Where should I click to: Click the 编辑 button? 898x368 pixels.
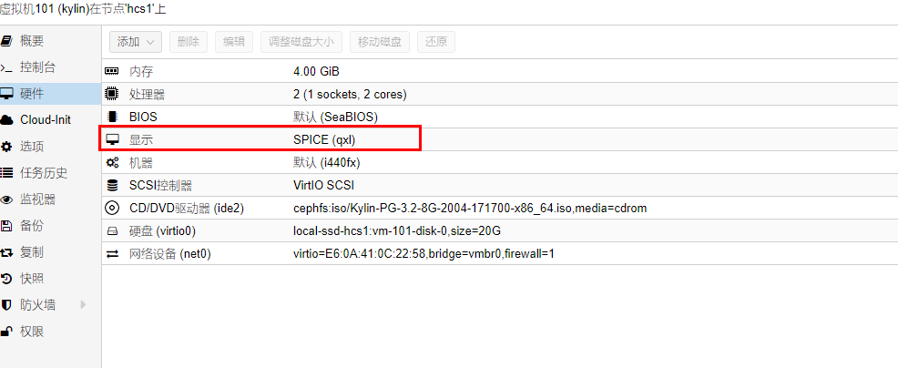pos(234,42)
